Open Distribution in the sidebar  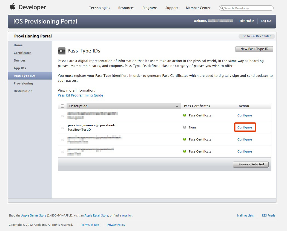point(23,91)
